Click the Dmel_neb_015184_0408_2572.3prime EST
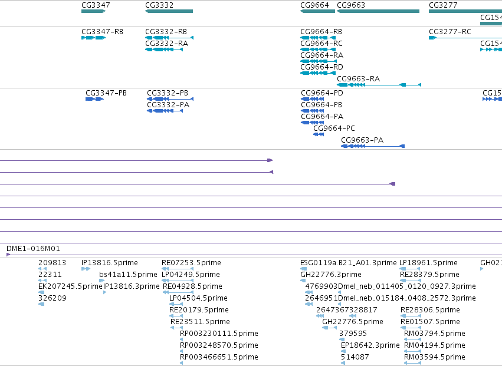This screenshot has height=366, width=502. 340,304
